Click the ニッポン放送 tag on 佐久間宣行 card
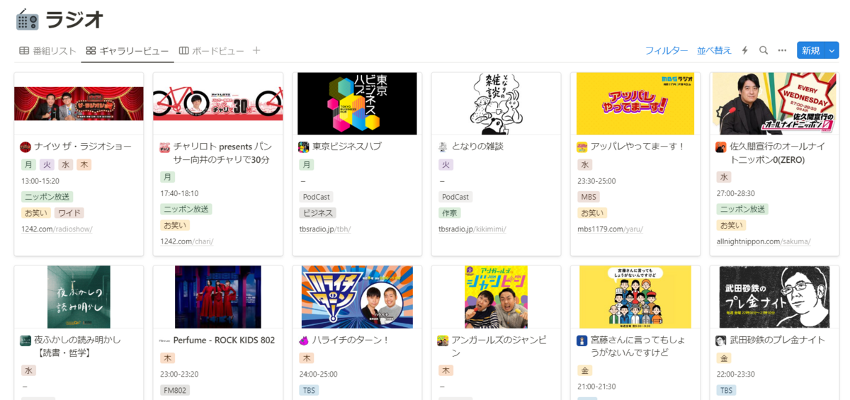Image resolution: width=850 pixels, height=400 pixels. (742, 210)
